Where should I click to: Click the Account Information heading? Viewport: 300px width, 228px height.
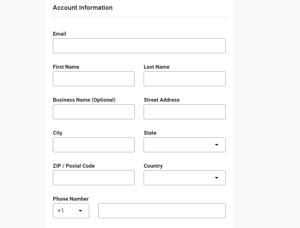[82, 7]
